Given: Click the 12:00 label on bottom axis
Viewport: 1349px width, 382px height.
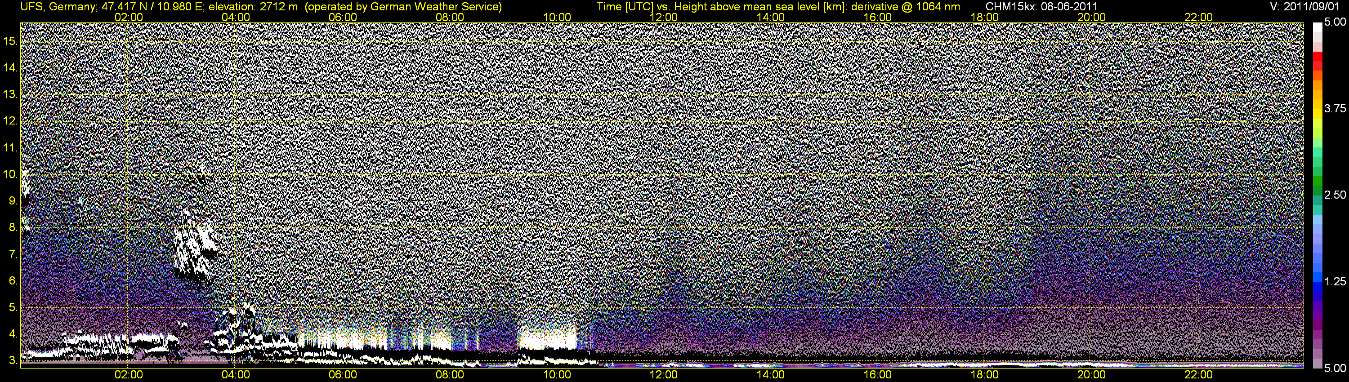Looking at the screenshot, I should click(x=664, y=375).
